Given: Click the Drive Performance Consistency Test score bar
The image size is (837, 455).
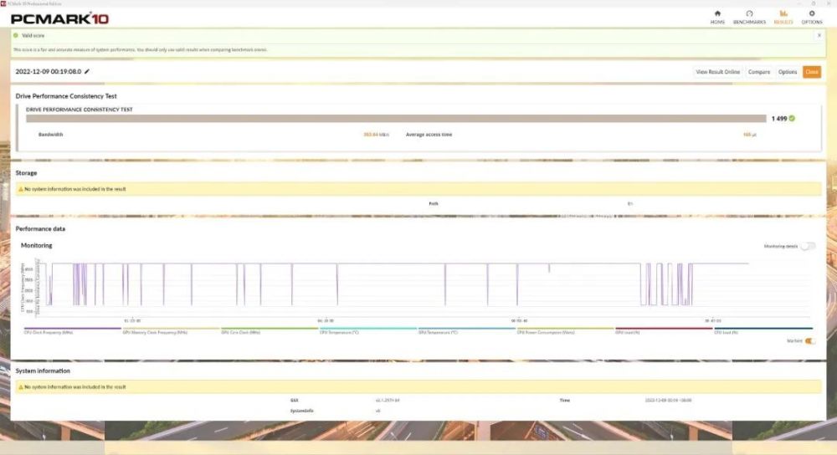Looking at the screenshot, I should [x=396, y=119].
